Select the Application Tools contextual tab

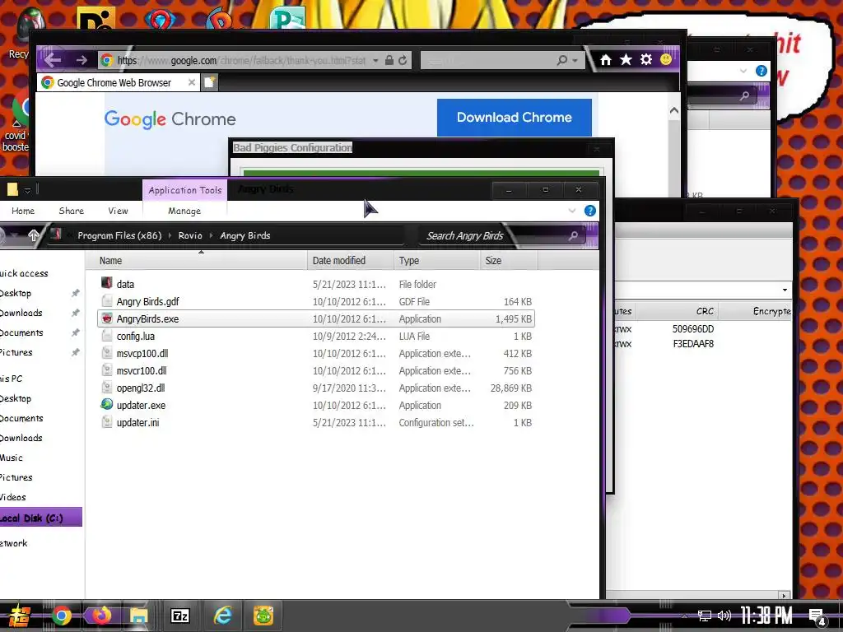(185, 190)
